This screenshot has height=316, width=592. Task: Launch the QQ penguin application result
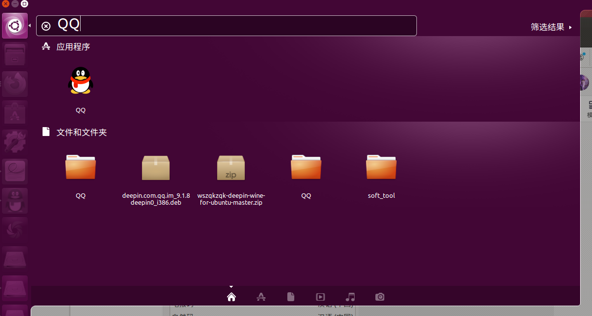pos(81,81)
